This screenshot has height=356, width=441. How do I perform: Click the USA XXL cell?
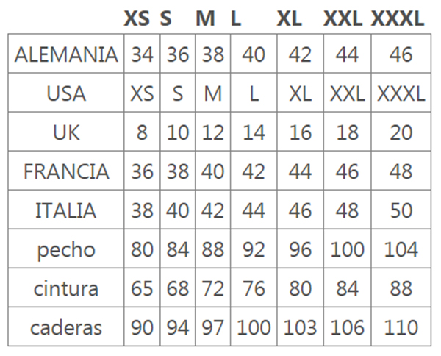[348, 93]
